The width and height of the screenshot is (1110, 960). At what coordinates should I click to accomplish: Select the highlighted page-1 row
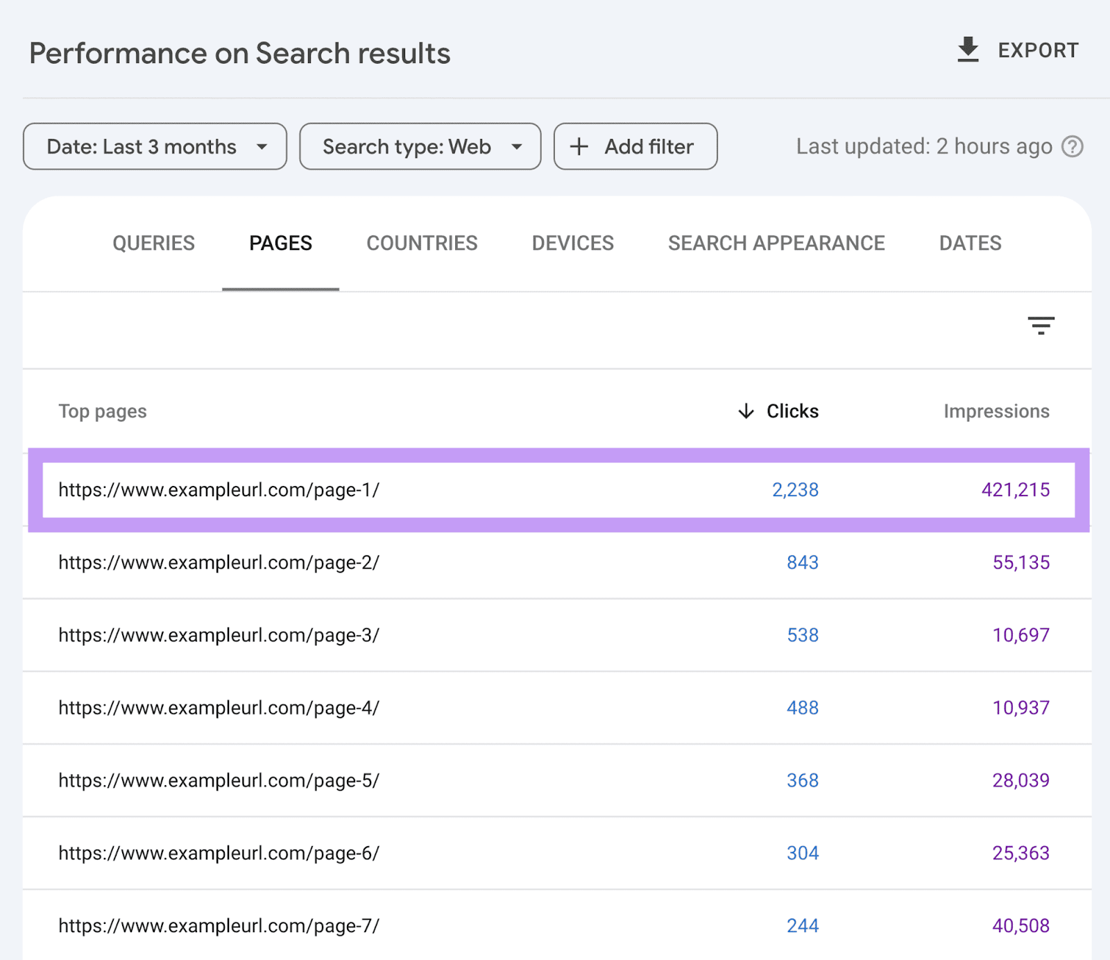pyautogui.click(x=486, y=489)
